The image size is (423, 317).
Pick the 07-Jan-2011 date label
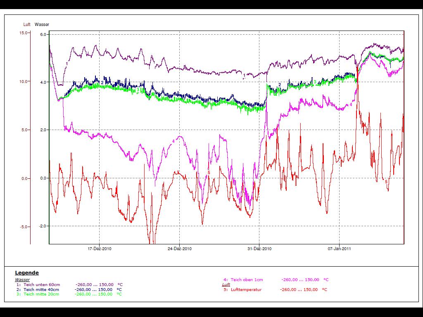coord(339,249)
